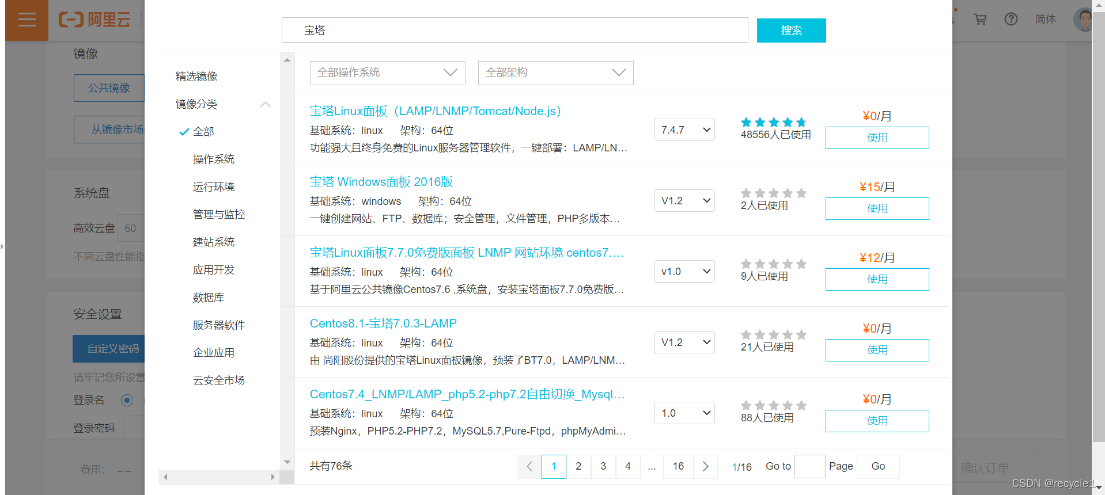
Task: Click 自定义密码 button in background page
Action: click(x=109, y=349)
